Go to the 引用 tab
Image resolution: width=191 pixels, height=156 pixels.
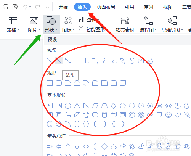[x=130, y=7]
